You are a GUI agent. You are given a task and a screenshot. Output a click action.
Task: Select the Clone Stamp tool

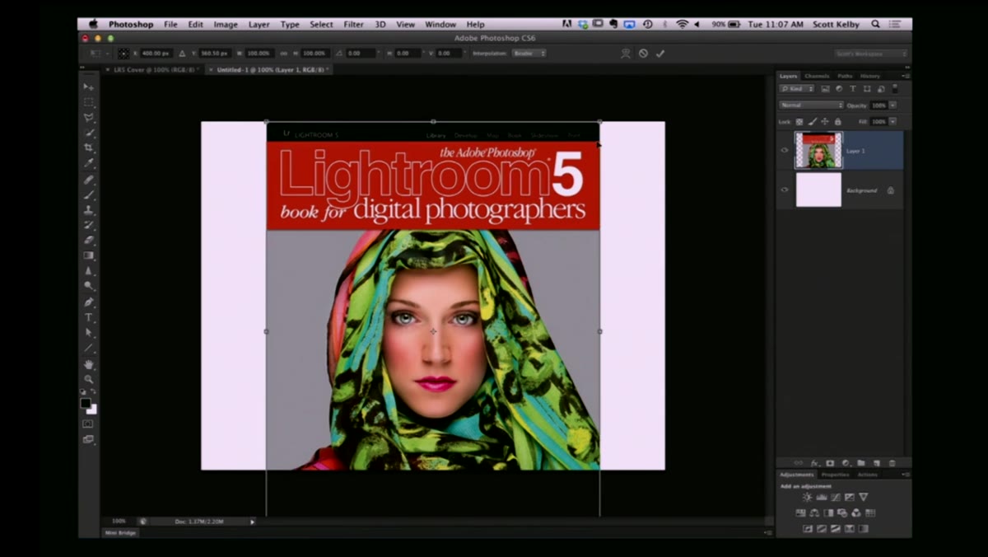(88, 210)
